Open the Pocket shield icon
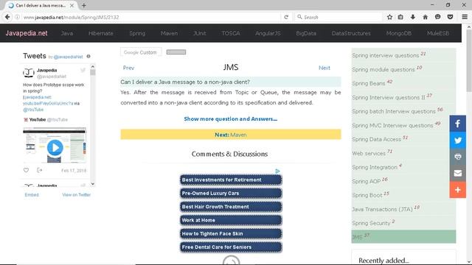 [x=450, y=17]
